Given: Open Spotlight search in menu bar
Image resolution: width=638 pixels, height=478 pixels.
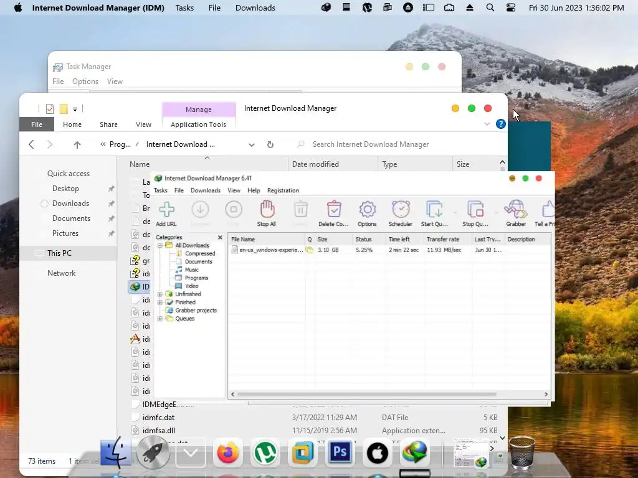Looking at the screenshot, I should pyautogui.click(x=490, y=7).
